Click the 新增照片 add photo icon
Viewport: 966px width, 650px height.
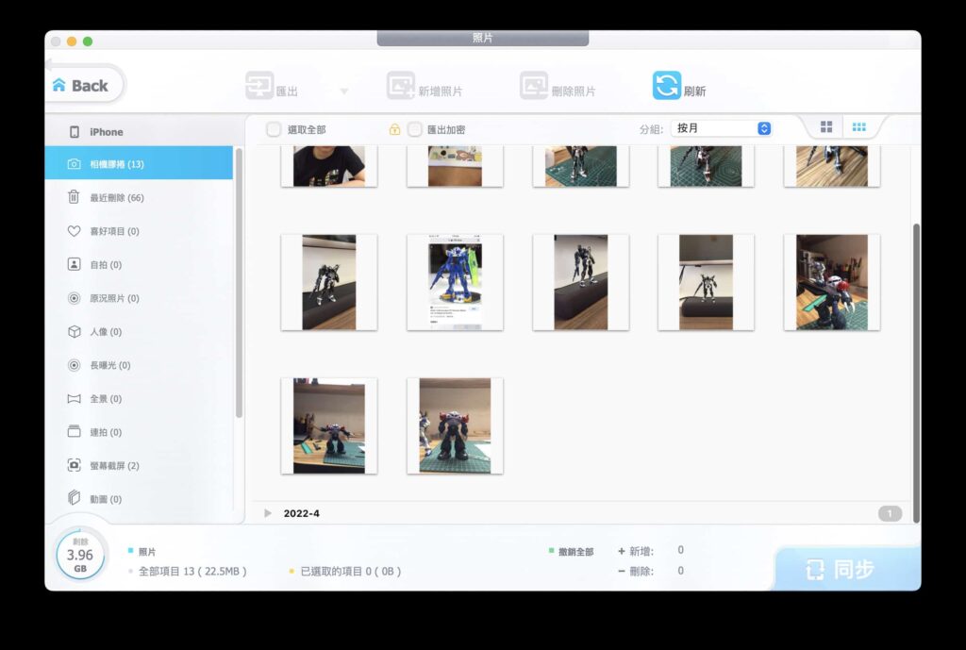coord(401,86)
